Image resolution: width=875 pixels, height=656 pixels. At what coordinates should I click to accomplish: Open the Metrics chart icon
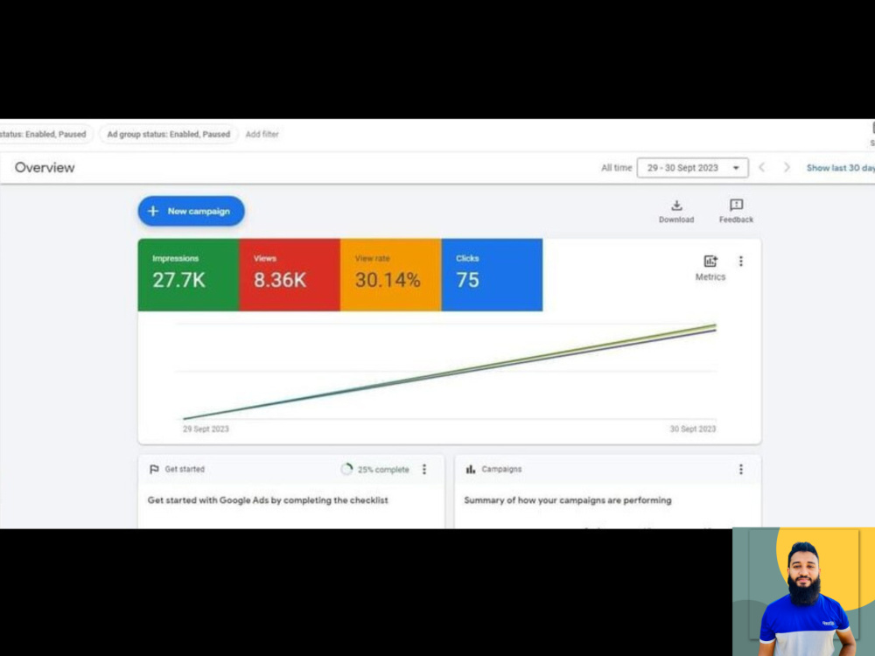tap(710, 261)
